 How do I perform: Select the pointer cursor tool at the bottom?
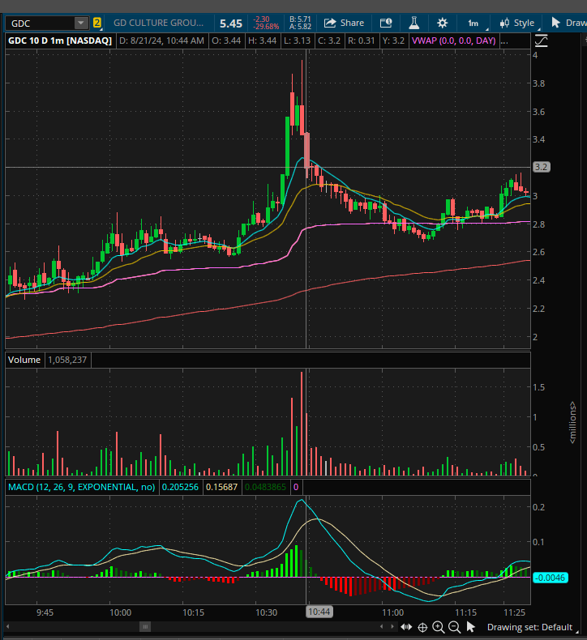pos(471,627)
